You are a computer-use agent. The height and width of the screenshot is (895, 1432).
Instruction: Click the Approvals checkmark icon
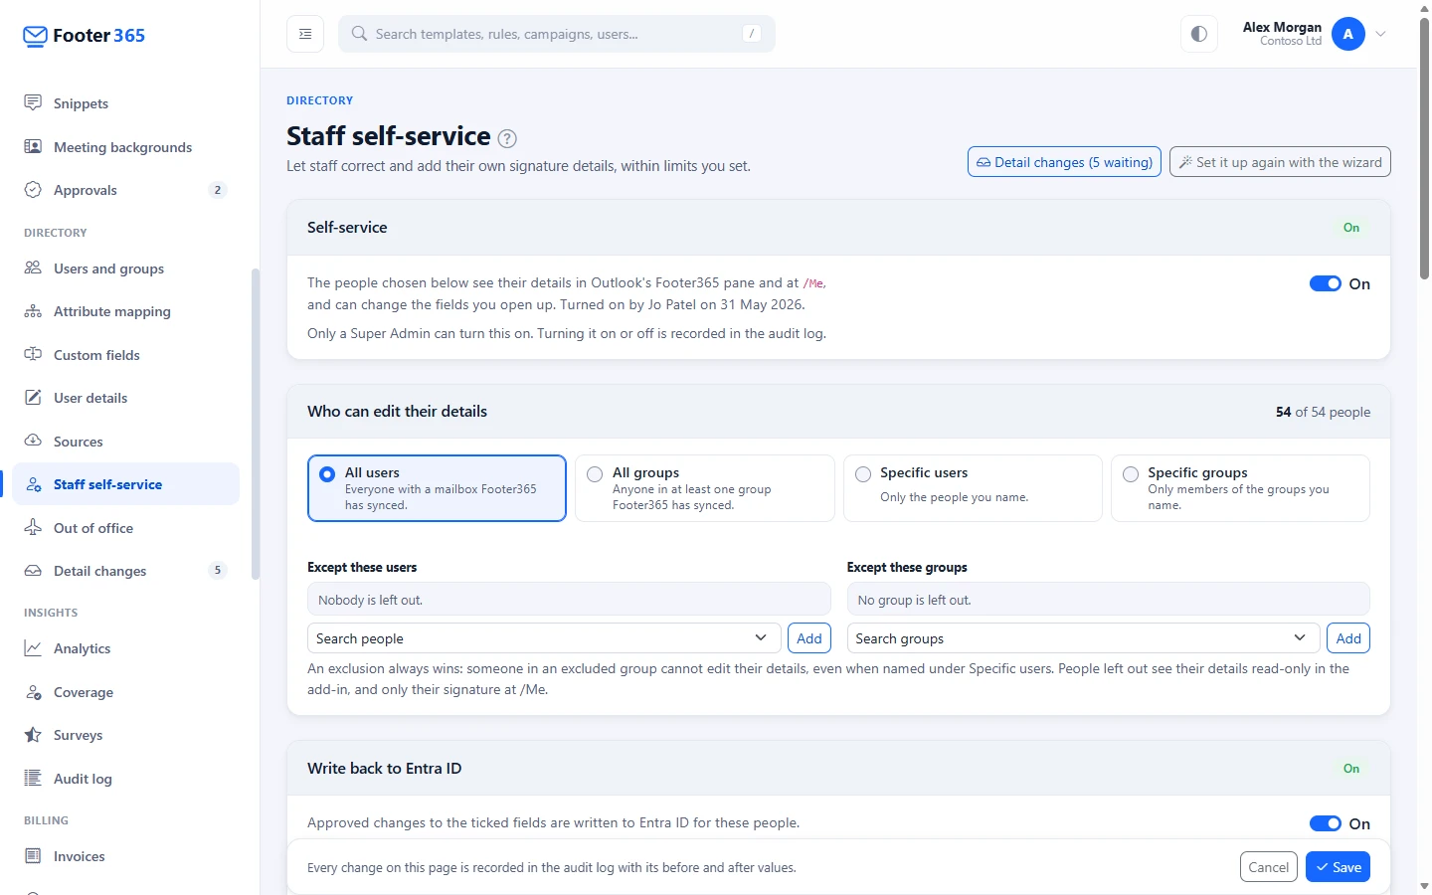pyautogui.click(x=33, y=190)
